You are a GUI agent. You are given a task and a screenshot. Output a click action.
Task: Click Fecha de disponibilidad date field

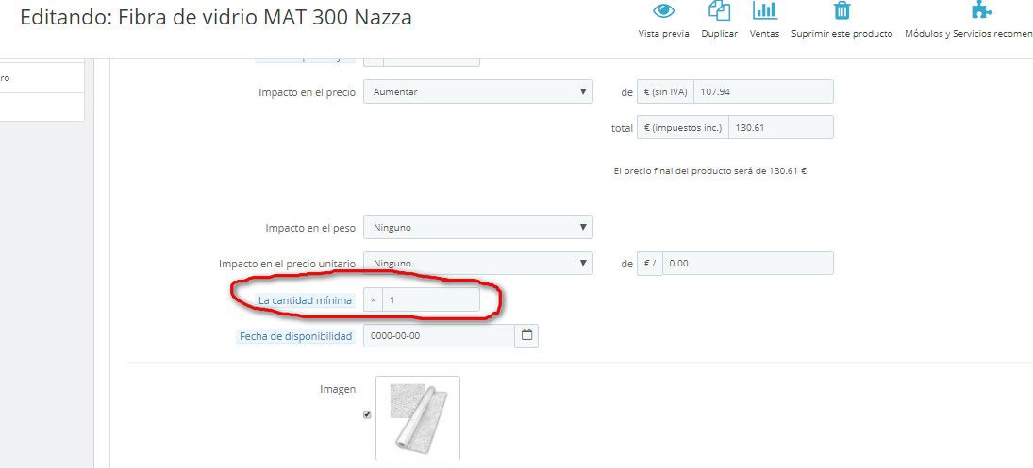[439, 336]
